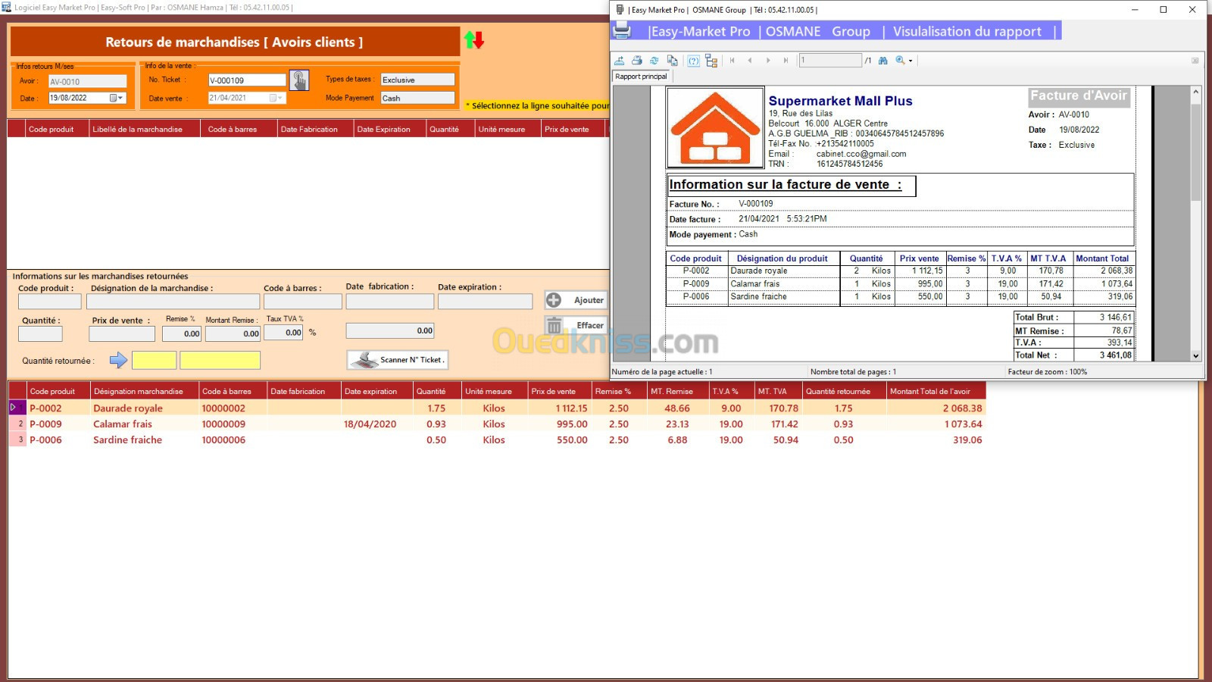The width and height of the screenshot is (1212, 682).
Task: Click the copy icon in report toolbar
Action: (673, 61)
